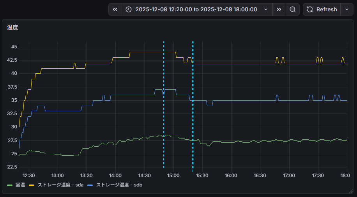357x197 pixels.
Task: Click the 45 y-axis label
Action: click(14, 47)
